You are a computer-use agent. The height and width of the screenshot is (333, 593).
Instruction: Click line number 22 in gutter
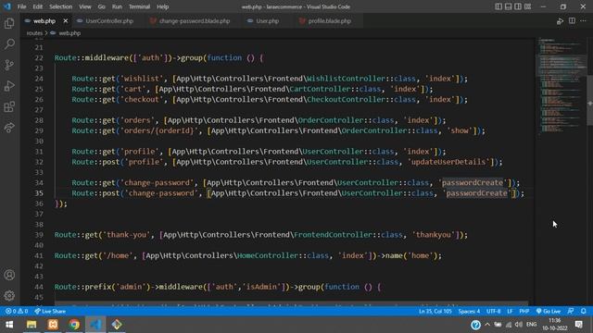[39, 57]
